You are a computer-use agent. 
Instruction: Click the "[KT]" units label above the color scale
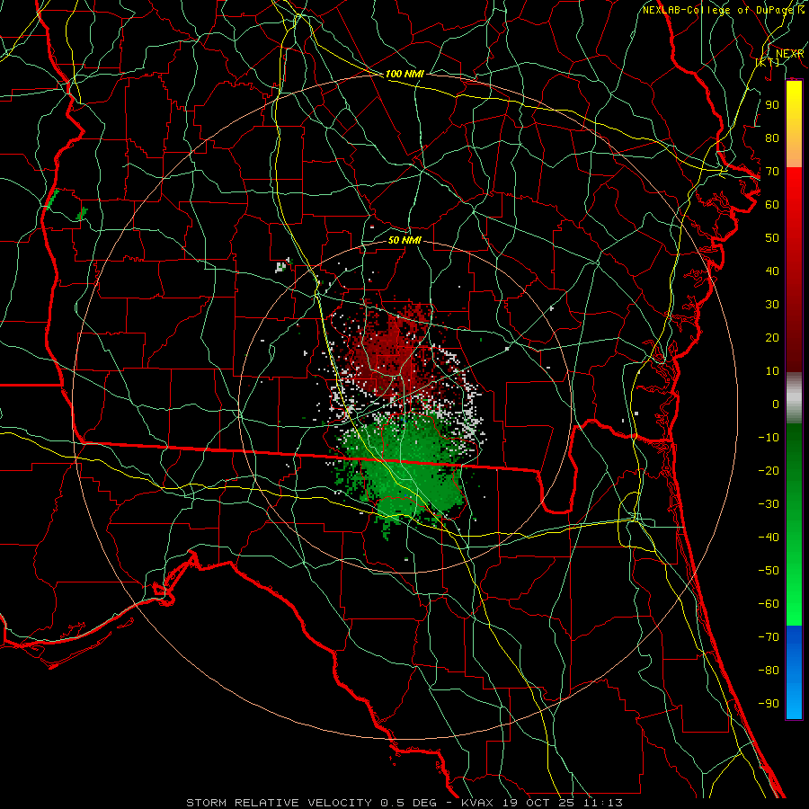pyautogui.click(x=768, y=62)
